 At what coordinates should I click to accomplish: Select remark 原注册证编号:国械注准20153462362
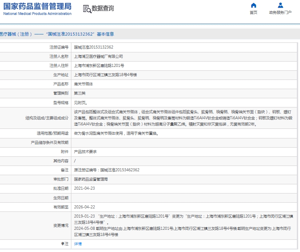click(106, 170)
